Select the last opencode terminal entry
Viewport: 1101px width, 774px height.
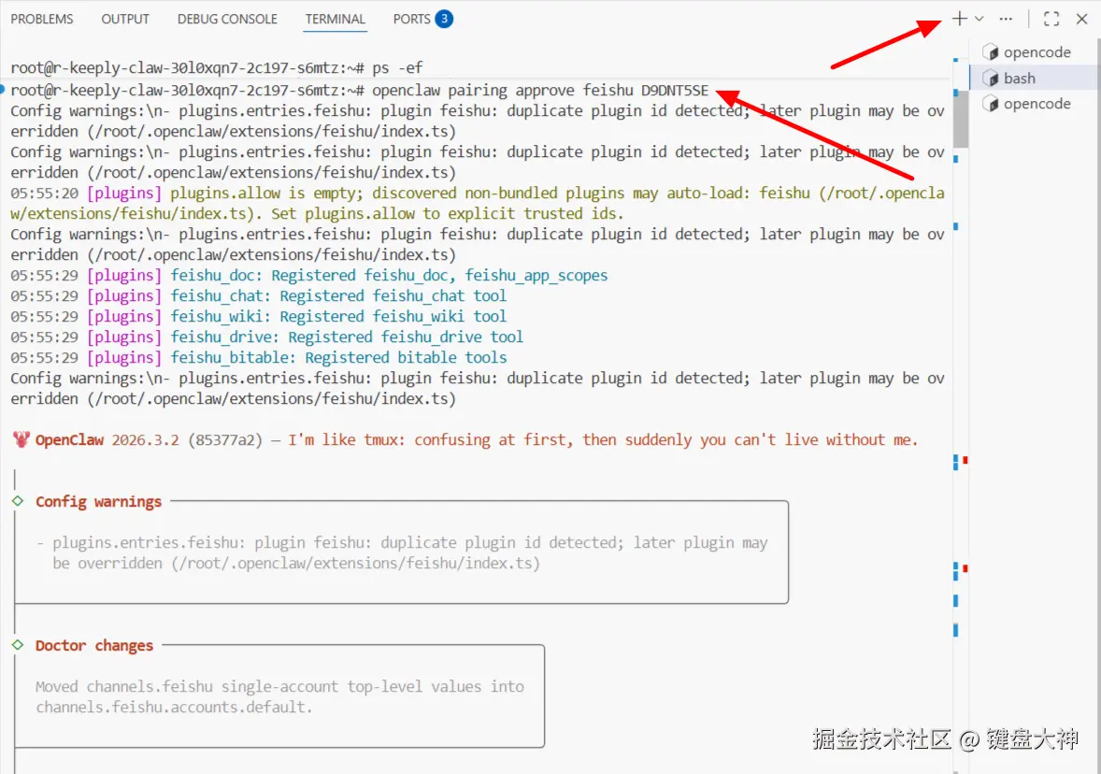click(1034, 104)
